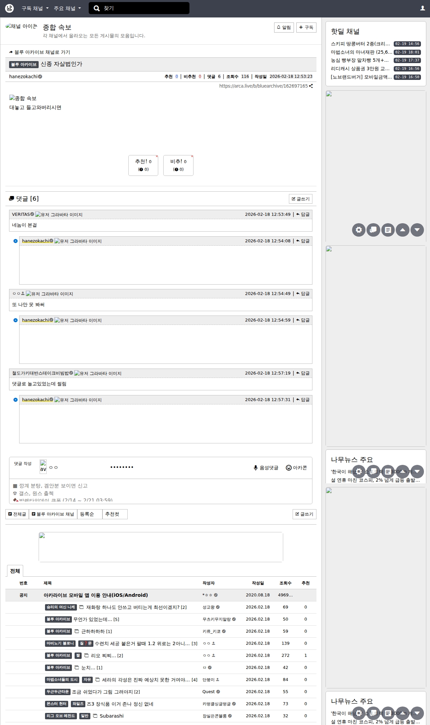Open the 아카콘 emoticon picker
The height and width of the screenshot is (725, 430).
pyautogui.click(x=296, y=468)
